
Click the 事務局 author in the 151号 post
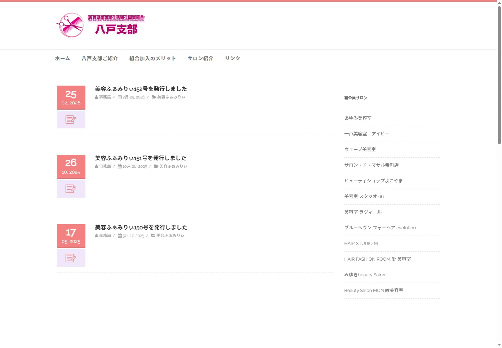[x=105, y=166]
